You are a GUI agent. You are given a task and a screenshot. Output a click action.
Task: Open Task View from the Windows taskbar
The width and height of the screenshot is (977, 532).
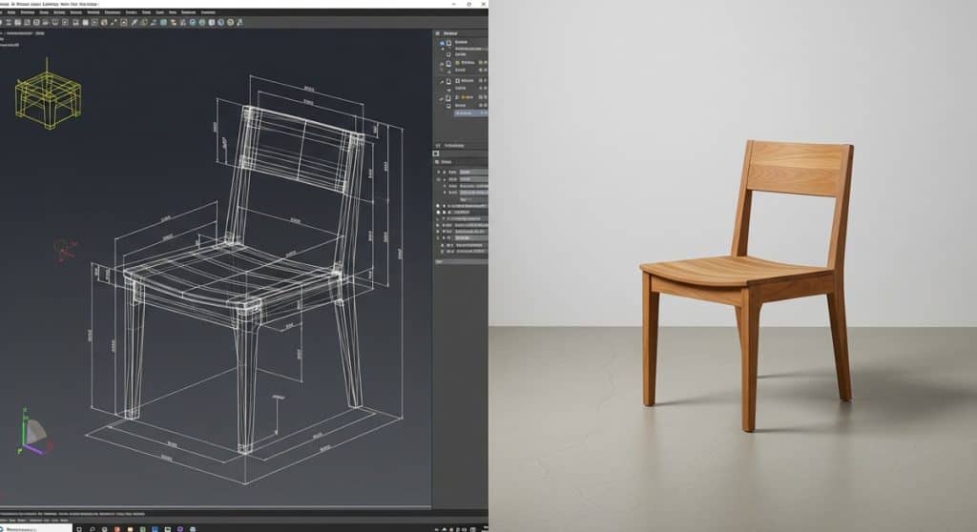point(78,529)
